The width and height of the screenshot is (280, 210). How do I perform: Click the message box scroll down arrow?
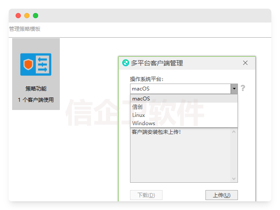tap(234, 179)
